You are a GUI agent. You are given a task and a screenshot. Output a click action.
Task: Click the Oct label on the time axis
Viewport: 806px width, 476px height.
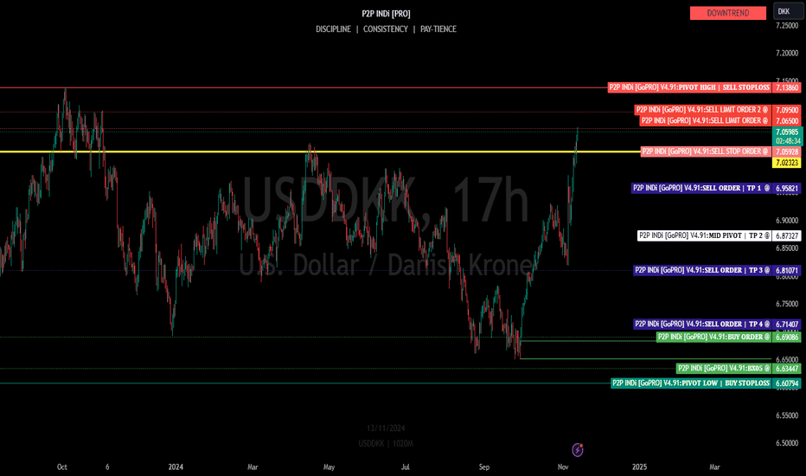[x=61, y=466]
